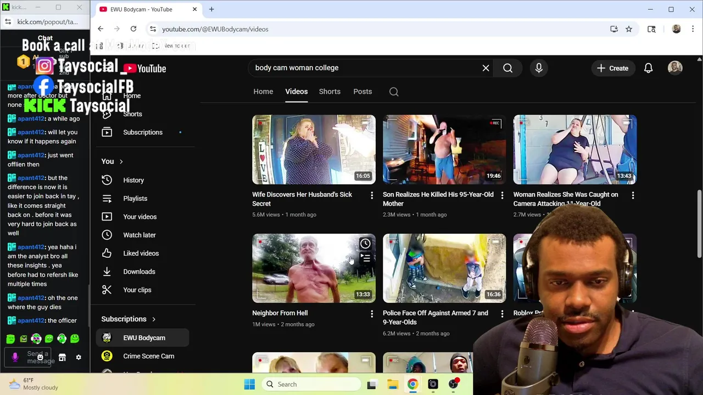Search within the EWU Bodycam channel
Screen dimensions: 703x395
coord(394,92)
